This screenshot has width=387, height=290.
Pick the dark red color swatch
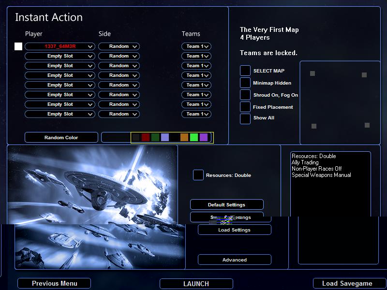pyautogui.click(x=146, y=138)
